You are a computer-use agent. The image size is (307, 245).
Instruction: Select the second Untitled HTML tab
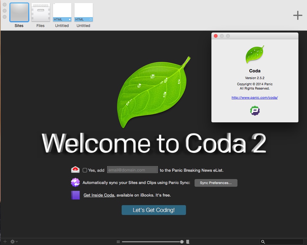[84, 12]
